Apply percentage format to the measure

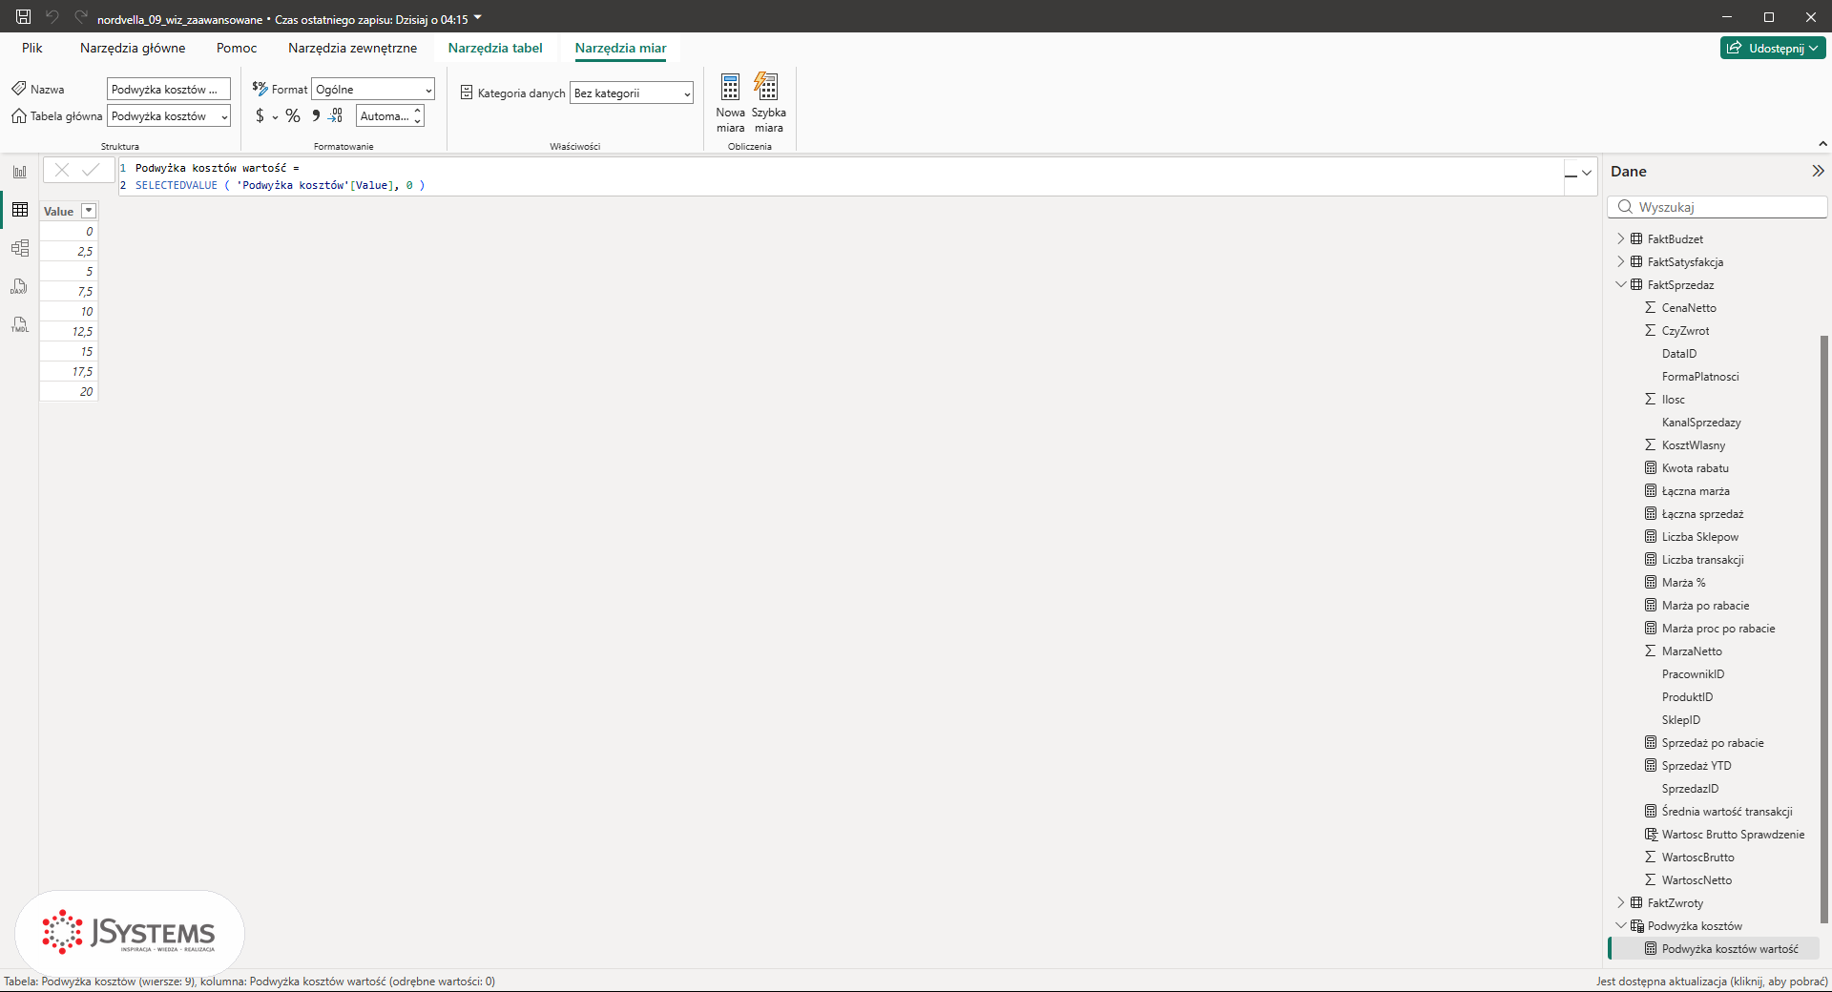pos(293,115)
